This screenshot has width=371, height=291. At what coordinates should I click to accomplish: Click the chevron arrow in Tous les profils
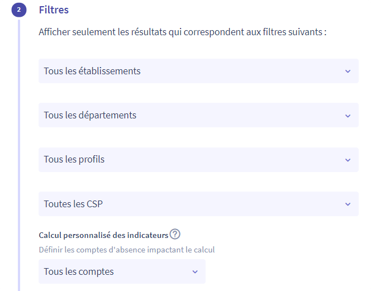(x=348, y=160)
